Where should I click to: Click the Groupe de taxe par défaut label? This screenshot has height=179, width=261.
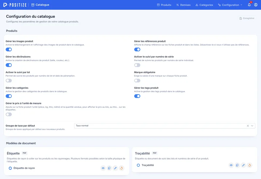pyautogui.click(x=20, y=126)
